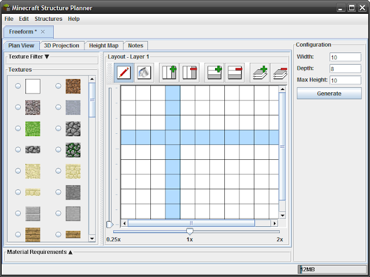Expand the Texture Filter panel

click(x=47, y=57)
